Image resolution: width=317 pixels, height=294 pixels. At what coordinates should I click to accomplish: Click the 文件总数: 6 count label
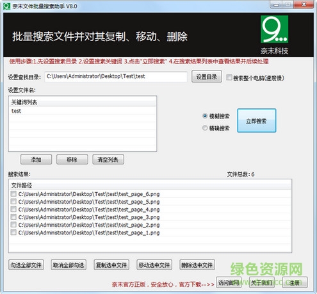point(241,174)
